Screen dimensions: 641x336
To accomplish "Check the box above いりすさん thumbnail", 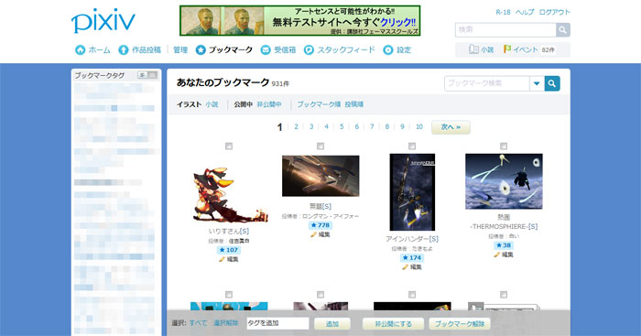I will [x=229, y=146].
